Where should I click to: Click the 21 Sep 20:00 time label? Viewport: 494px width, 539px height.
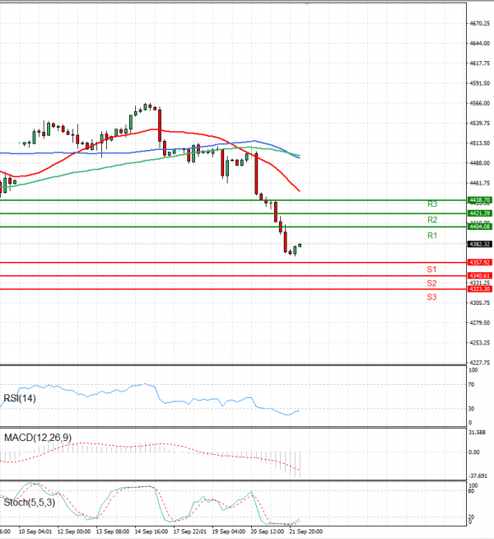pos(306,532)
